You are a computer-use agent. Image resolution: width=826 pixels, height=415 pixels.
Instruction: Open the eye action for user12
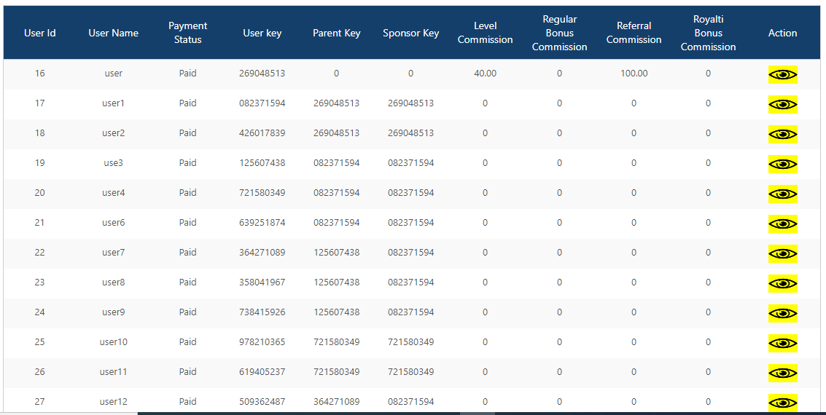[782, 403]
